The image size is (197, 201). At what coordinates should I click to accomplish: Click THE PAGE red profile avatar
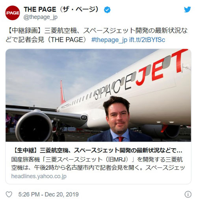[x=13, y=13]
